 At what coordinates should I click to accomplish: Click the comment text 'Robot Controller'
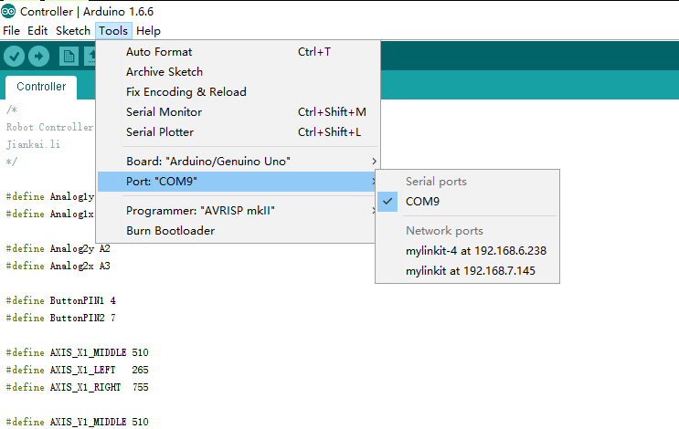tap(49, 127)
